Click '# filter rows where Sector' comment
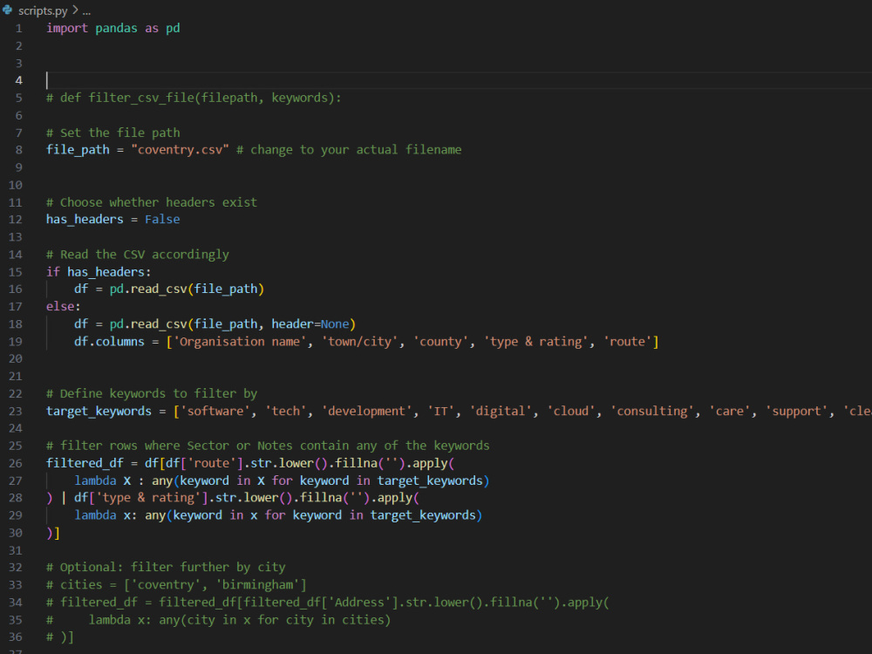The height and width of the screenshot is (654, 872). [x=268, y=446]
